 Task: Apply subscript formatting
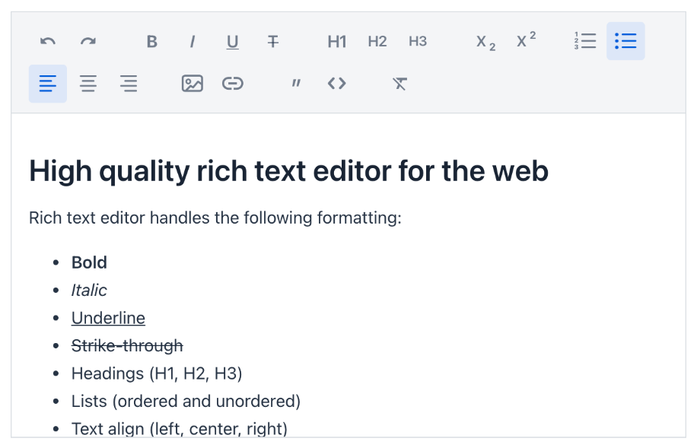pyautogui.click(x=485, y=41)
